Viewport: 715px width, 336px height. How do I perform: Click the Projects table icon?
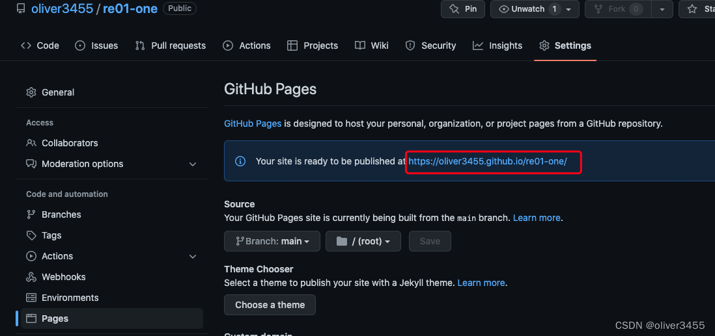[x=292, y=45]
